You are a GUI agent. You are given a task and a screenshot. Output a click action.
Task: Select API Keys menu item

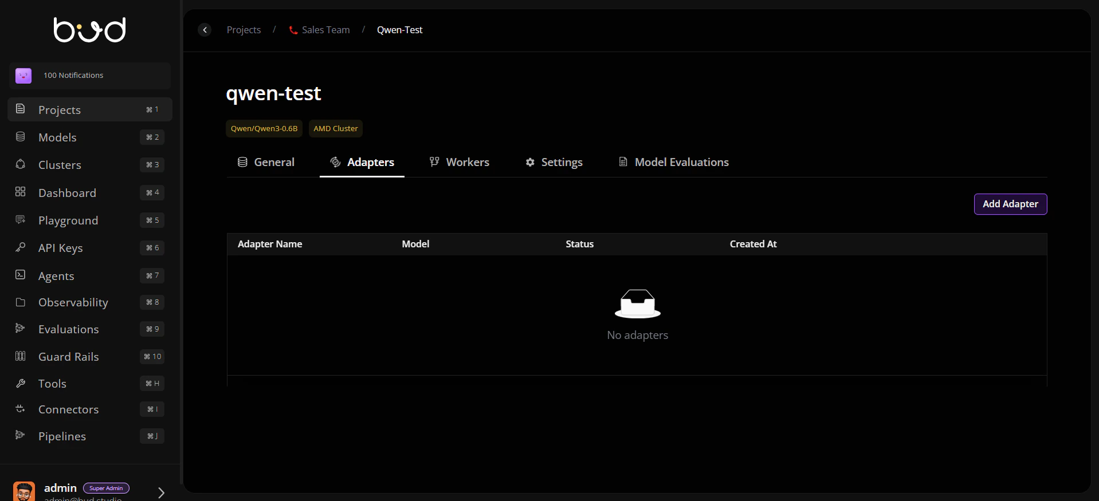click(x=90, y=248)
